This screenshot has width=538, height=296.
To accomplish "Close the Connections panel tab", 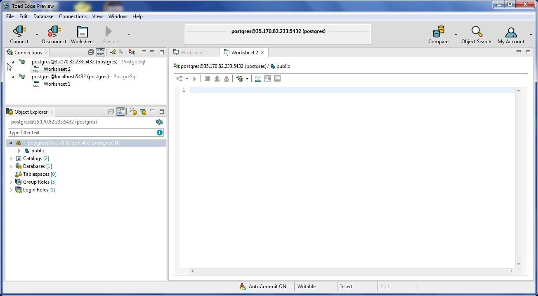I will tap(46, 53).
